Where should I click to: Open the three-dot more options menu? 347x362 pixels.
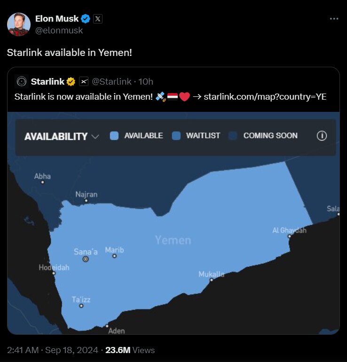pos(334,19)
